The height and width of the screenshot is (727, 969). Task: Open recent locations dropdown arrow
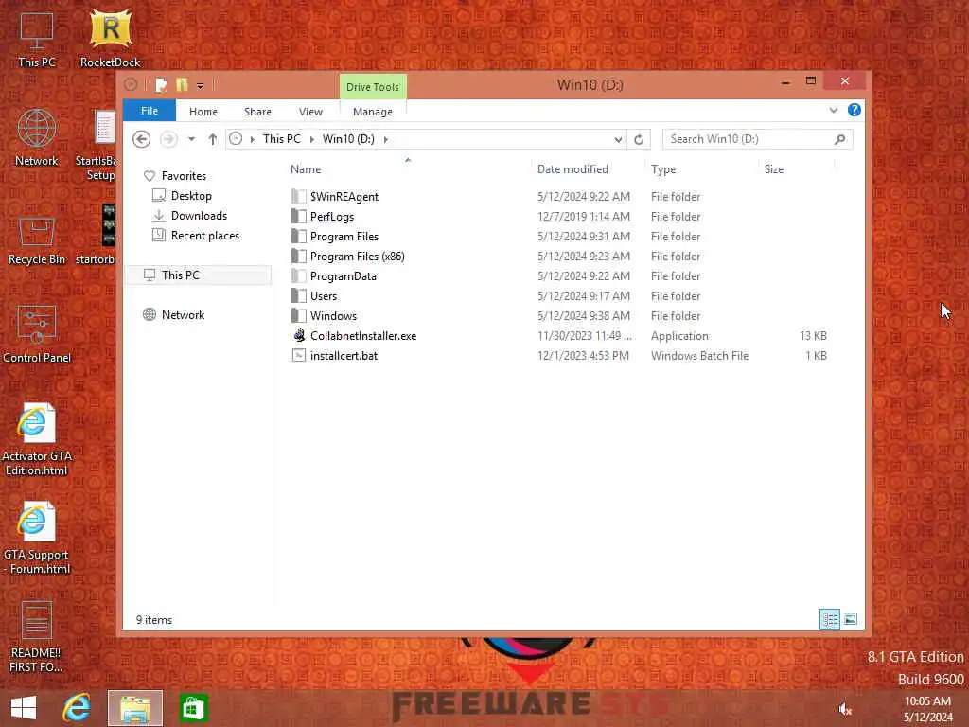click(191, 139)
